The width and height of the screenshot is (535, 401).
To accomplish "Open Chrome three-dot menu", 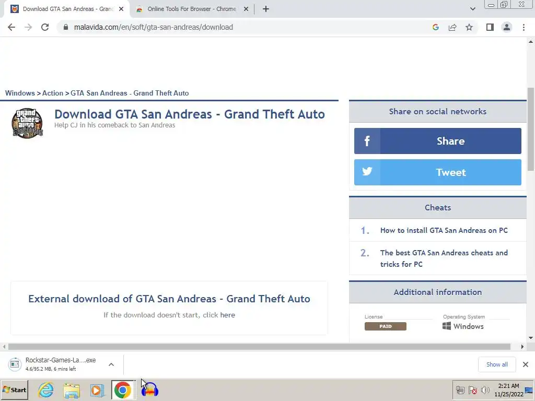I will point(524,27).
